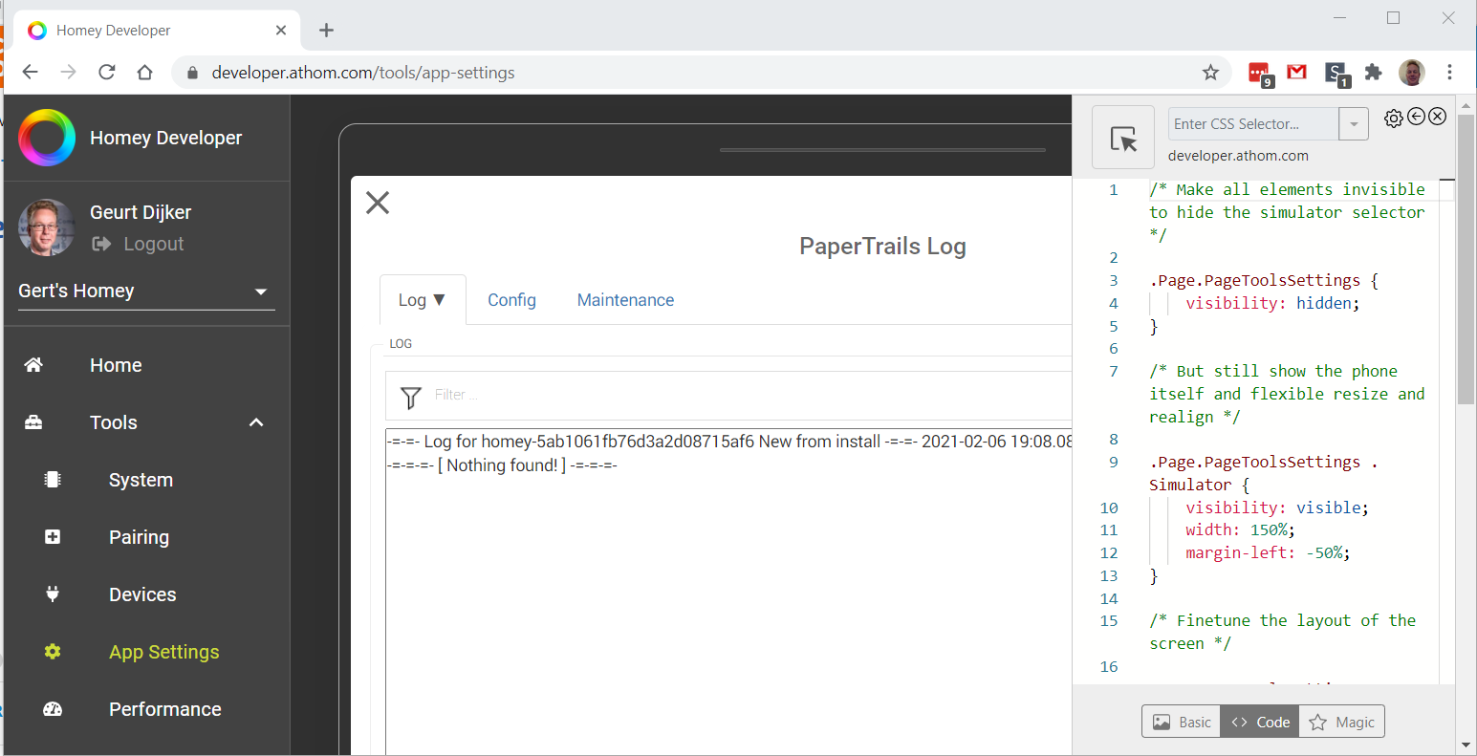Click the '/* Make all elements invisible' comment
This screenshot has height=756, width=1477.
click(x=1287, y=189)
